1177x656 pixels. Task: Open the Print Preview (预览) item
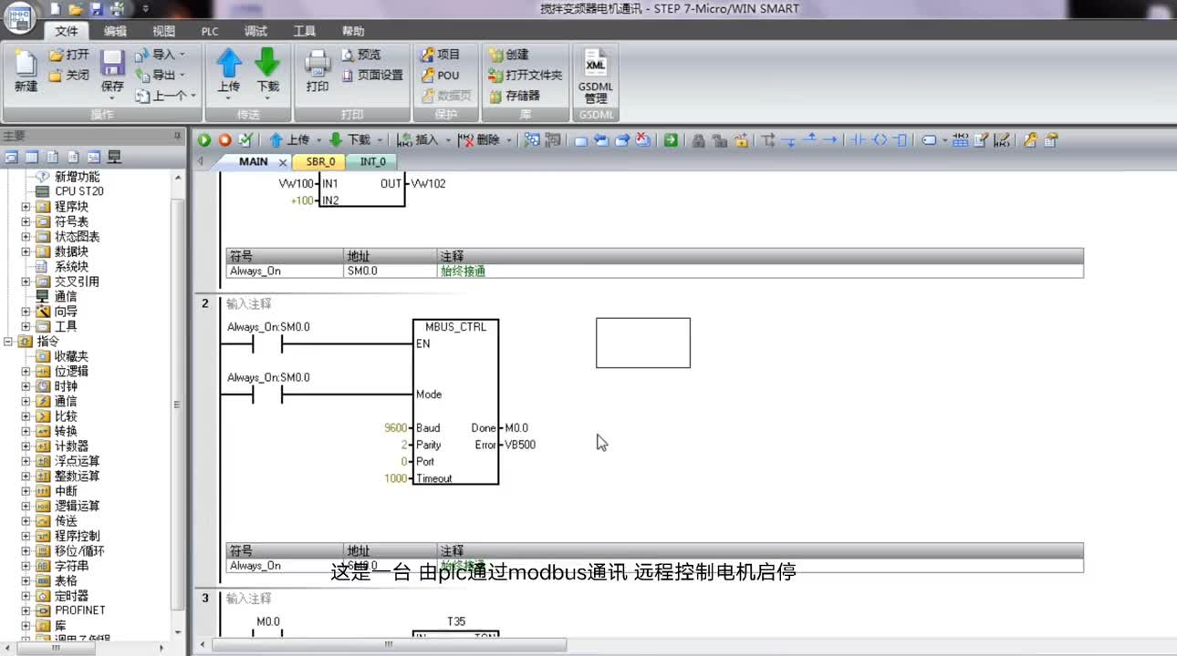[361, 55]
